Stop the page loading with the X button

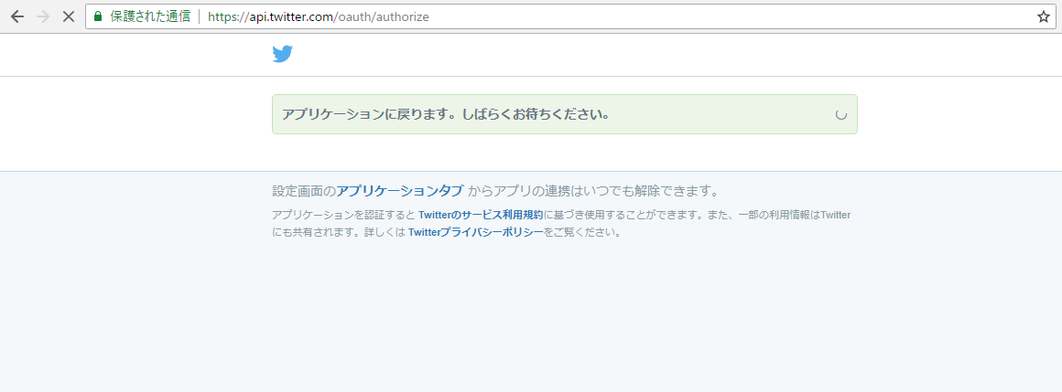68,16
